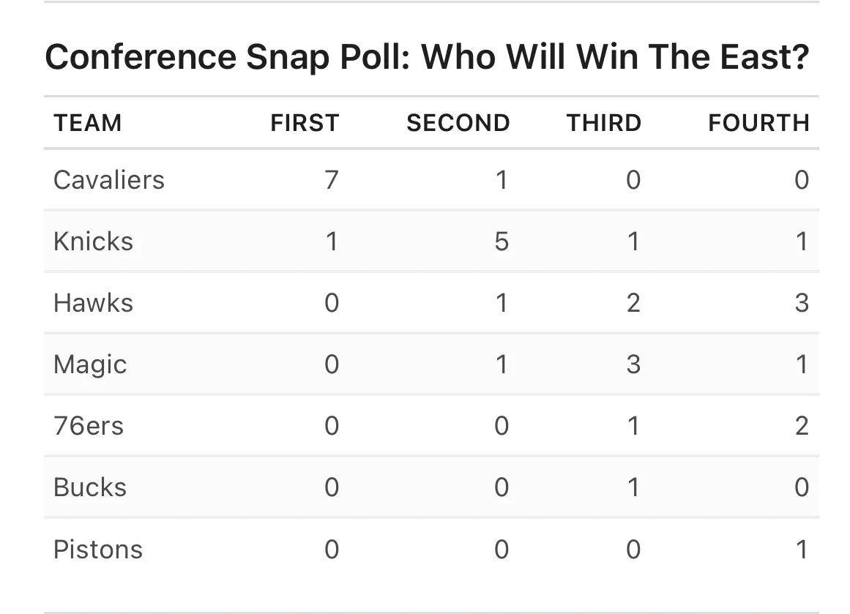Click the FIRST column header
The width and height of the screenshot is (850, 614).
(x=305, y=123)
